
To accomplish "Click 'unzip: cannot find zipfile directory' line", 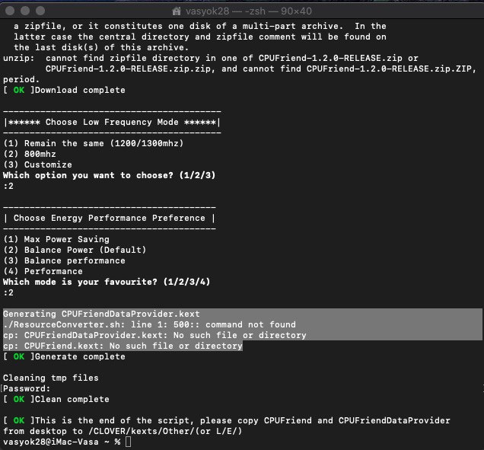I will 211,58.
